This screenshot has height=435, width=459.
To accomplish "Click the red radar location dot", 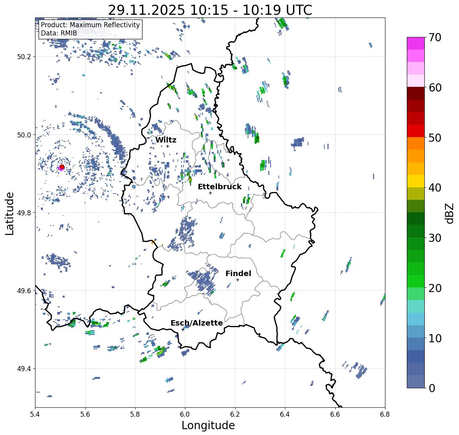I will point(62,167).
